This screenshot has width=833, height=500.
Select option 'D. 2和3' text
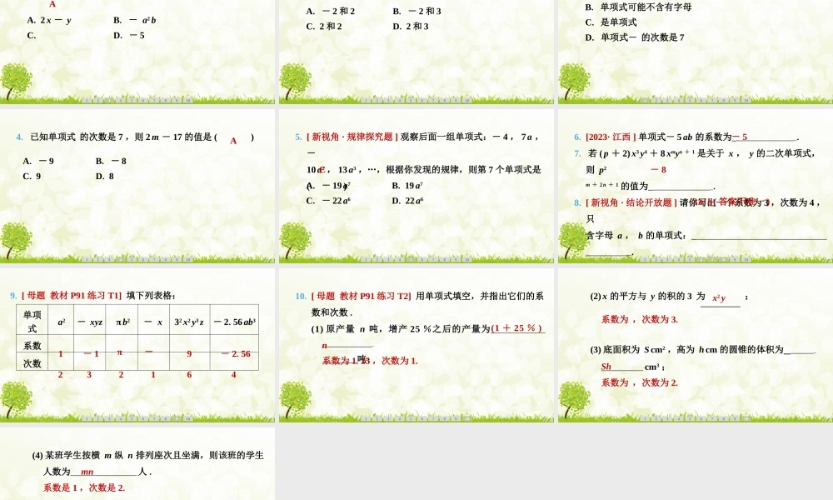(x=411, y=26)
